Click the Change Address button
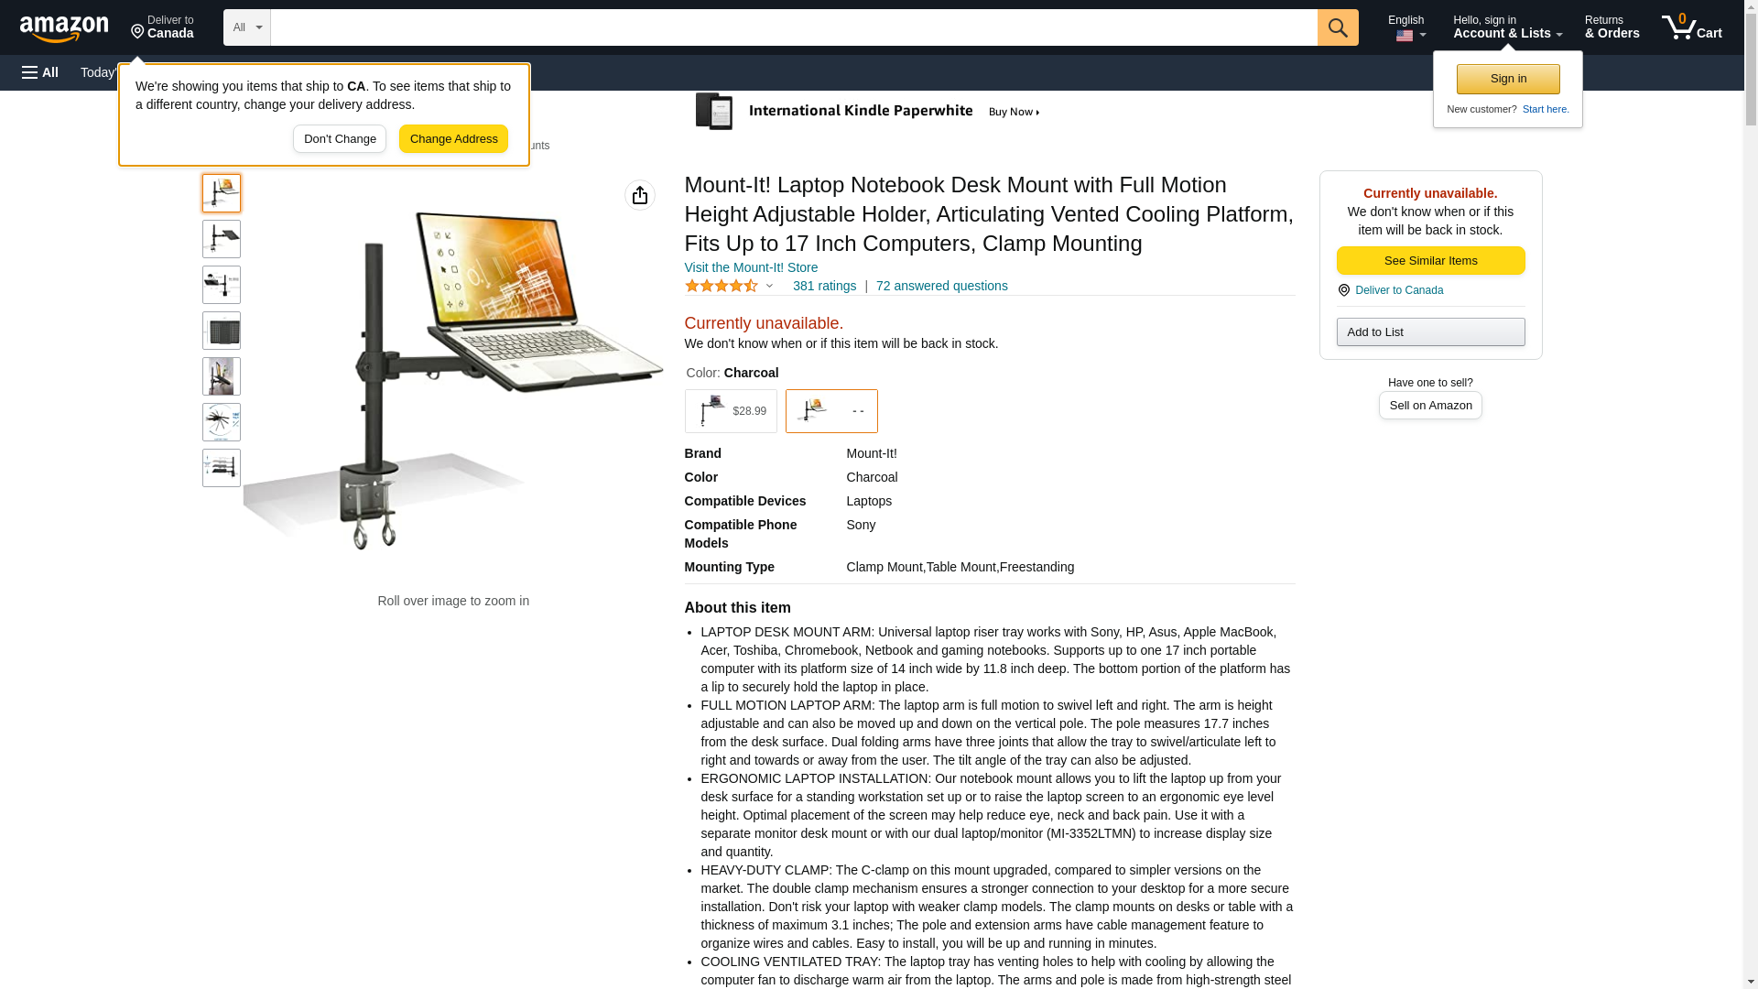The width and height of the screenshot is (1758, 989). point(453,139)
